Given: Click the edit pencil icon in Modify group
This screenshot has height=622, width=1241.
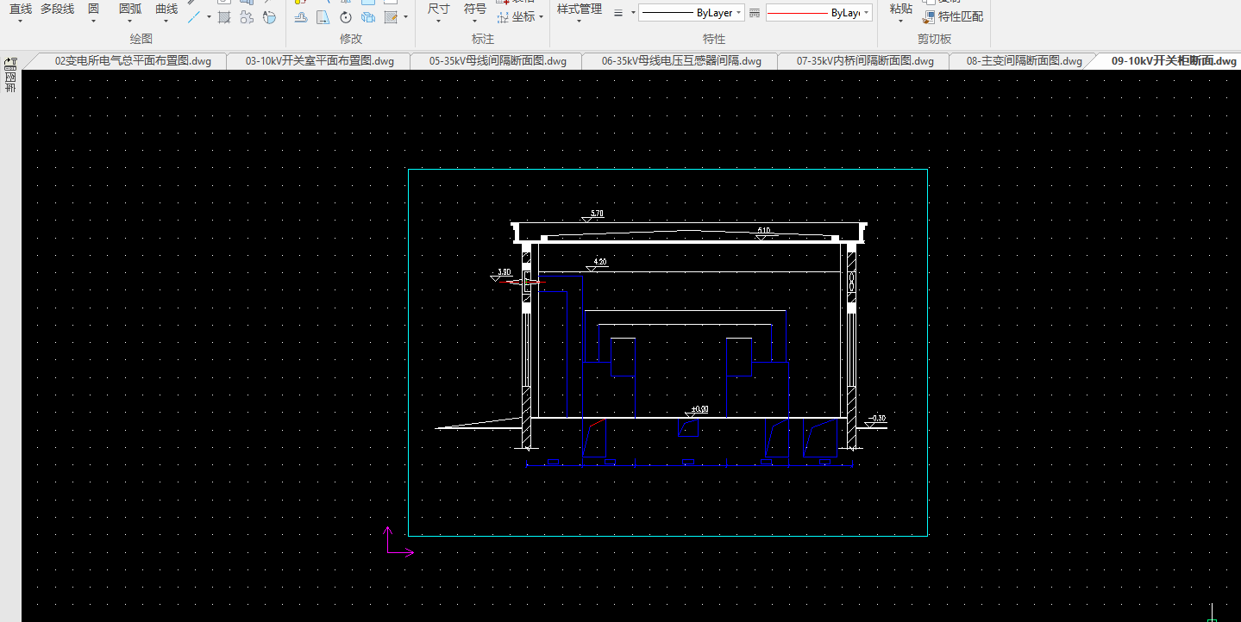Looking at the screenshot, I should [x=391, y=17].
